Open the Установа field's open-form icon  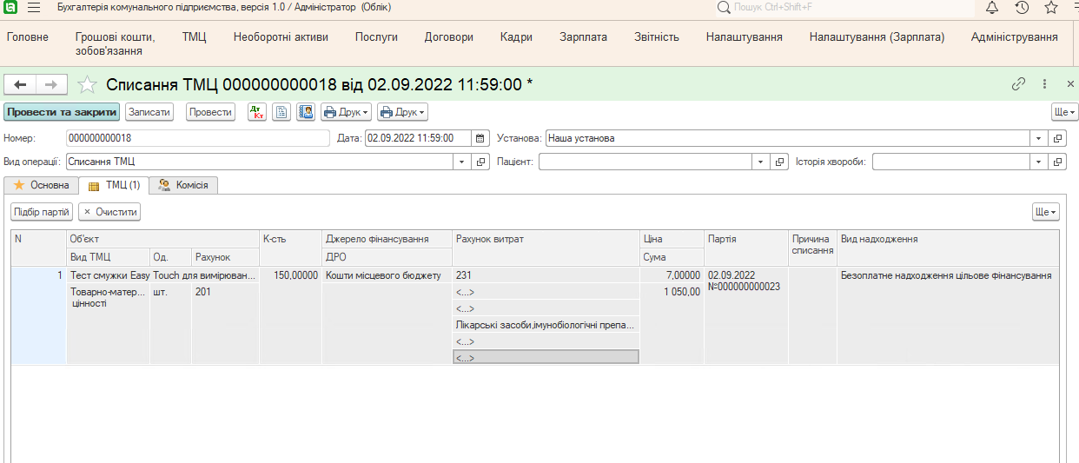click(1057, 138)
